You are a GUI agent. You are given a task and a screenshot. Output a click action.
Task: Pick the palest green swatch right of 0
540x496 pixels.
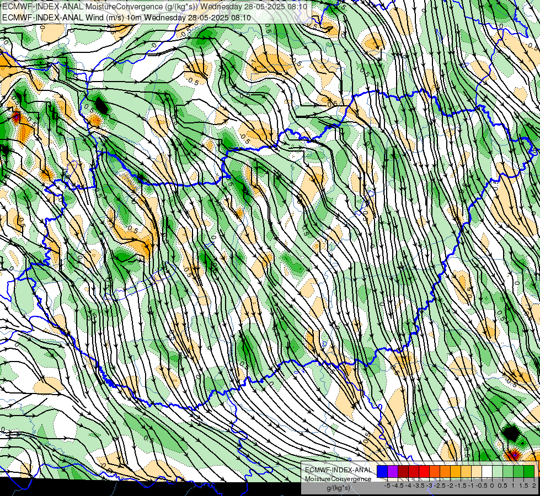click(498, 472)
